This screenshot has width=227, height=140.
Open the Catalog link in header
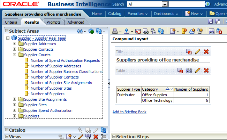115,14
